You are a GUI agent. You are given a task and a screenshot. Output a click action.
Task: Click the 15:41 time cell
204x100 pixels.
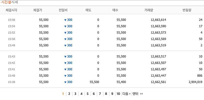point(11,69)
